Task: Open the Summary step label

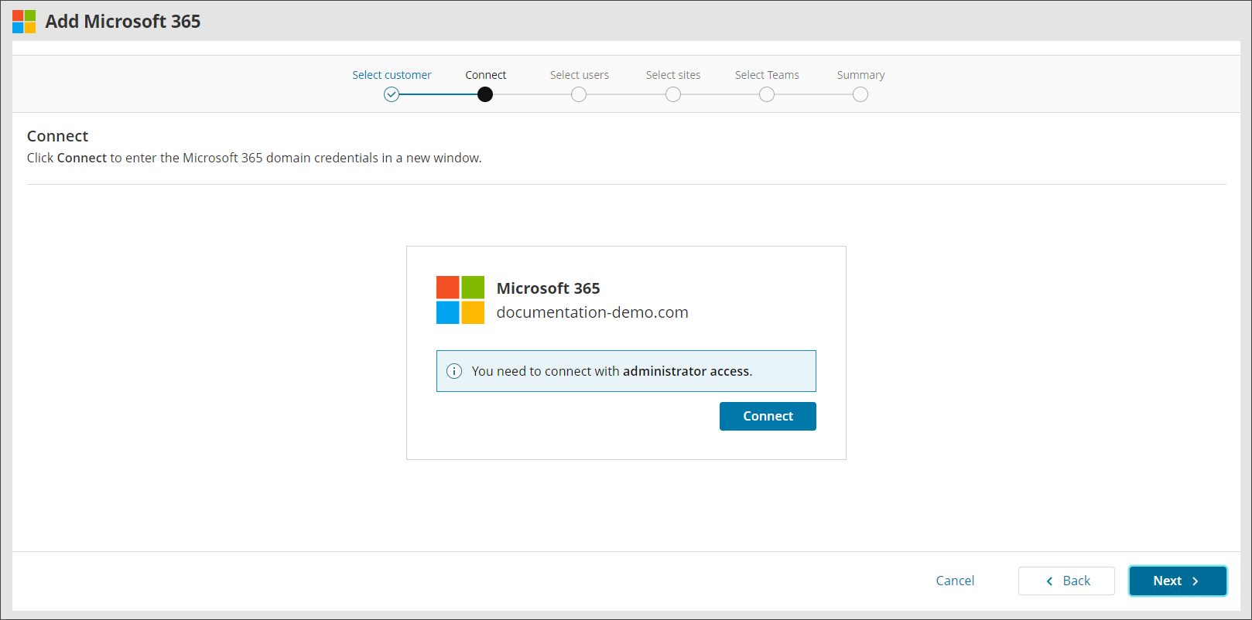Action: pyautogui.click(x=860, y=75)
